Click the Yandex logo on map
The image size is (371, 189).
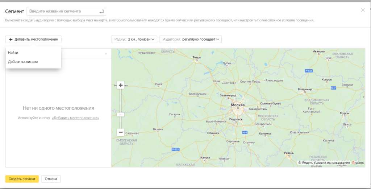[358, 163]
